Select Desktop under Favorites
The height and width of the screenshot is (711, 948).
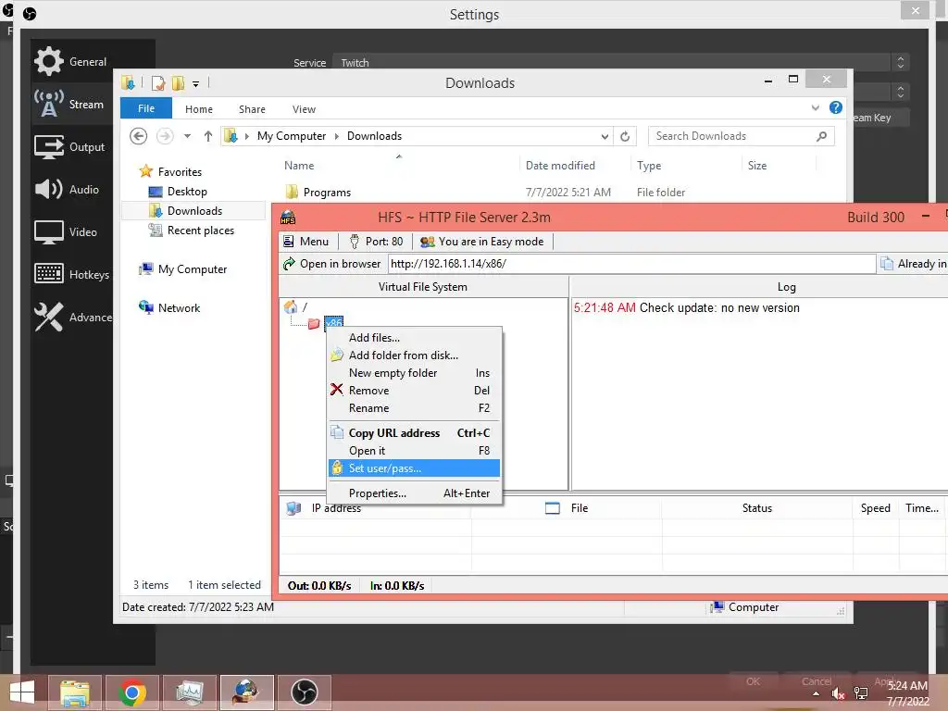187,191
